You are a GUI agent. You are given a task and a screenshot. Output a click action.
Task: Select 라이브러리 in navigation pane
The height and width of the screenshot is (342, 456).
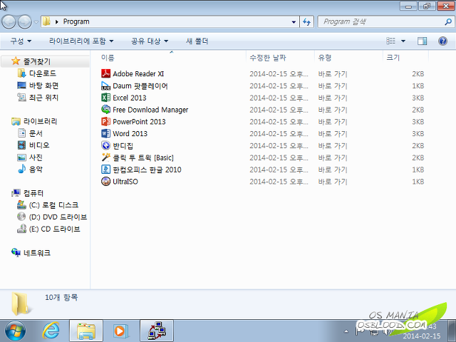pos(40,121)
